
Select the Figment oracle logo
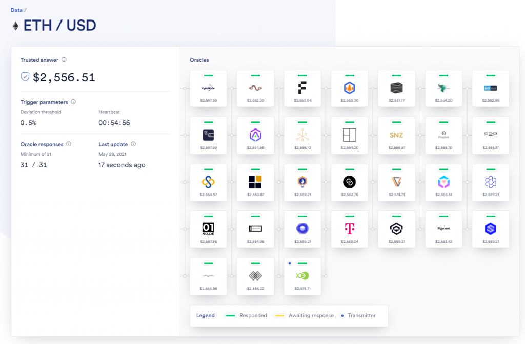tap(443, 229)
